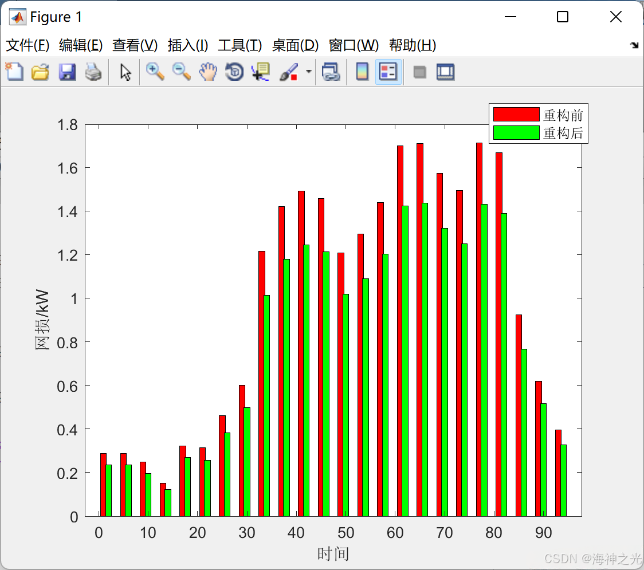Expand the brush color dropdown arrow

(x=309, y=72)
